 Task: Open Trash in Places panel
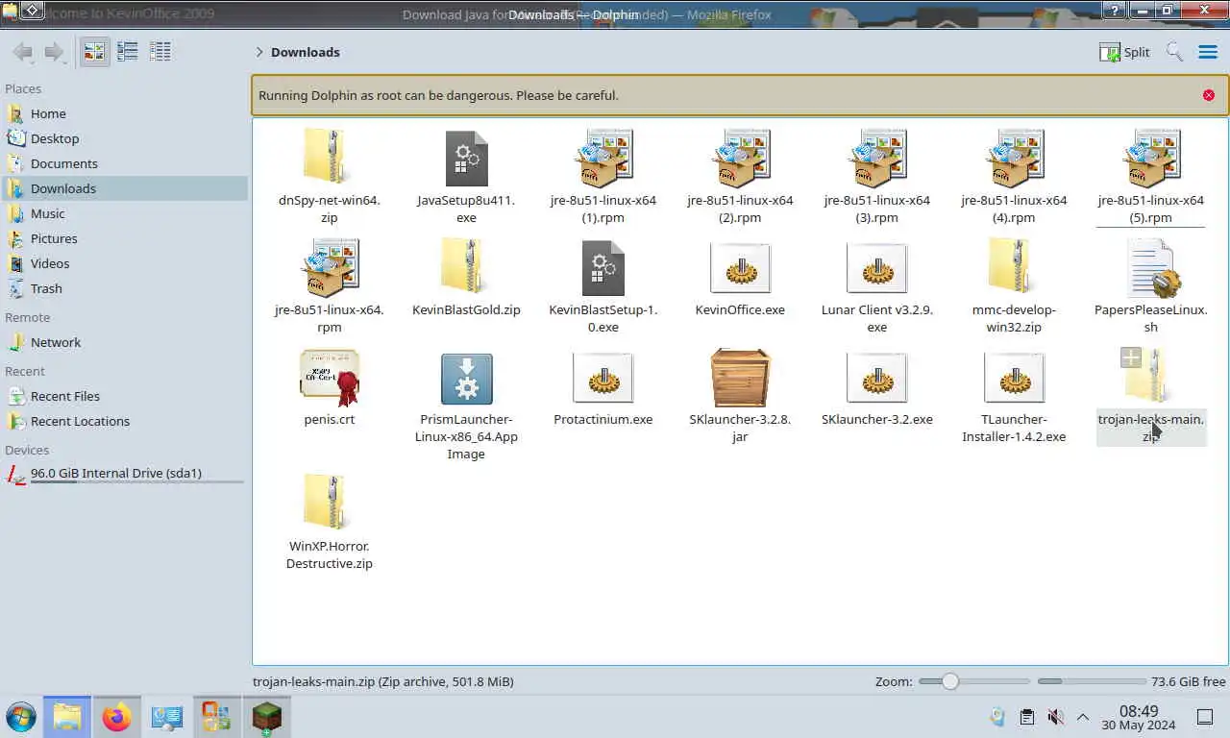[x=124, y=288]
